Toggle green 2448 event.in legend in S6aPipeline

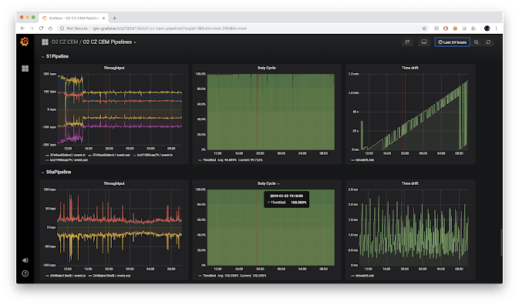68,276
